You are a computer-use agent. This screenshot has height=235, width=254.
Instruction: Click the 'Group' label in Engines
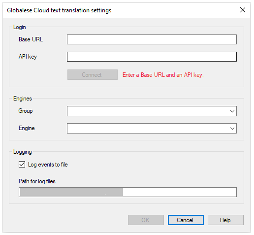tap(26, 111)
